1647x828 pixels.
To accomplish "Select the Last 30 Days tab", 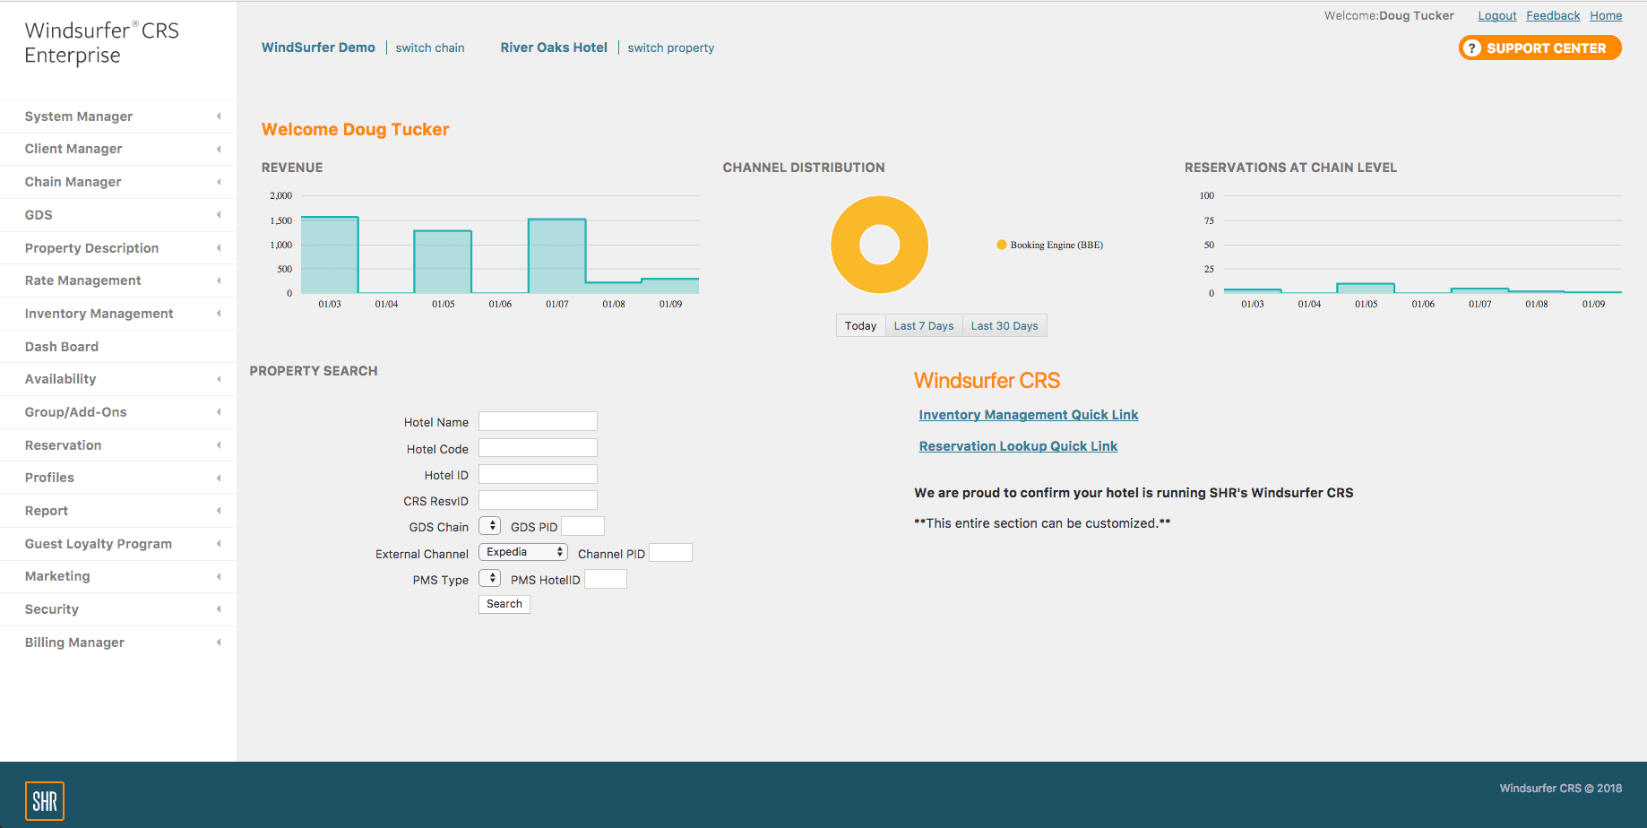I will coord(1005,326).
